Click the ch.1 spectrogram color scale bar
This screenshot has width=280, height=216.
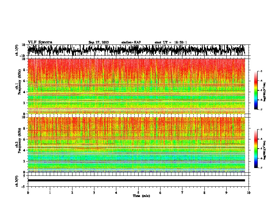point(256,90)
